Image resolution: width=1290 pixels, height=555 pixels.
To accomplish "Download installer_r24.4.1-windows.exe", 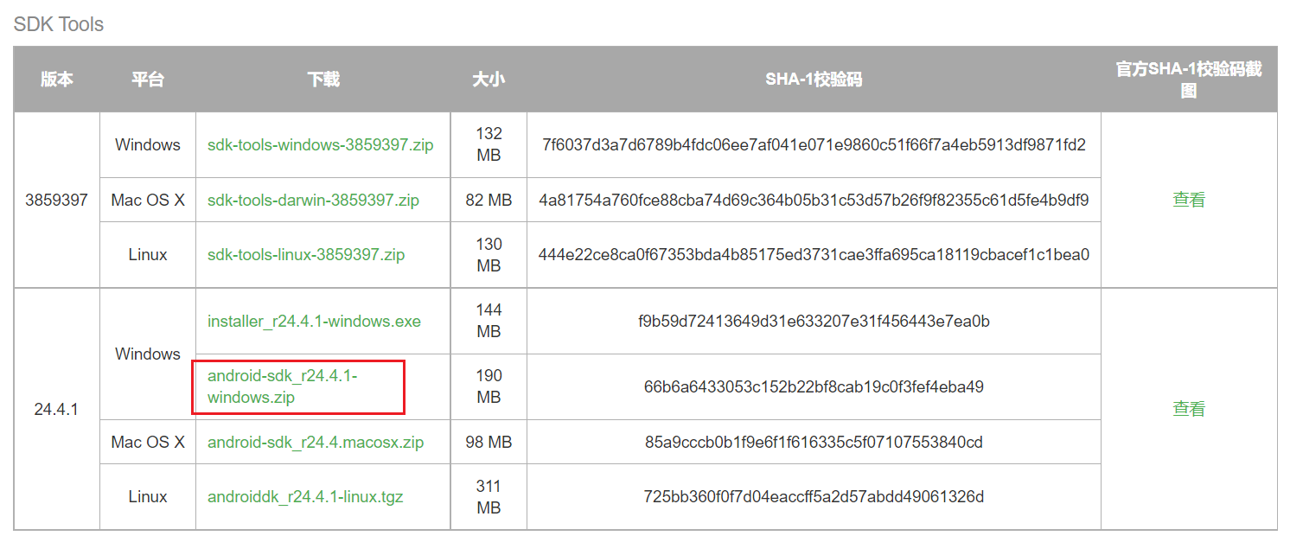I will tap(314, 322).
